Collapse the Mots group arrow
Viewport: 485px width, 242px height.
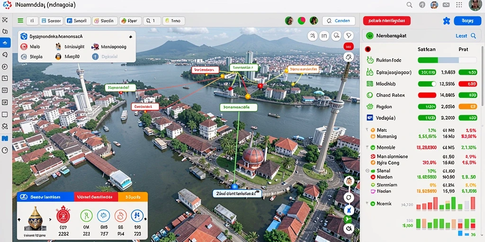(x=367, y=130)
